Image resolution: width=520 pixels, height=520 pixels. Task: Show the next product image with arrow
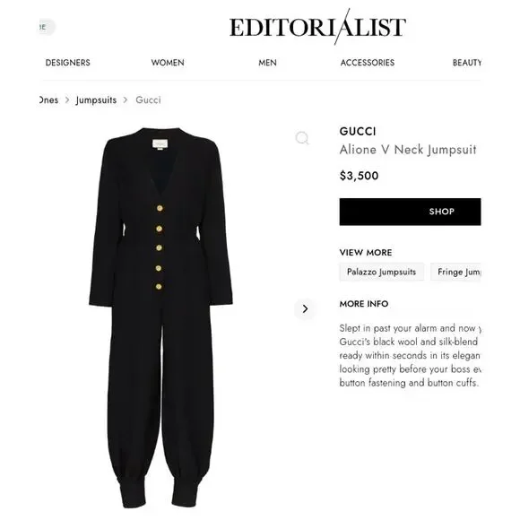click(305, 308)
